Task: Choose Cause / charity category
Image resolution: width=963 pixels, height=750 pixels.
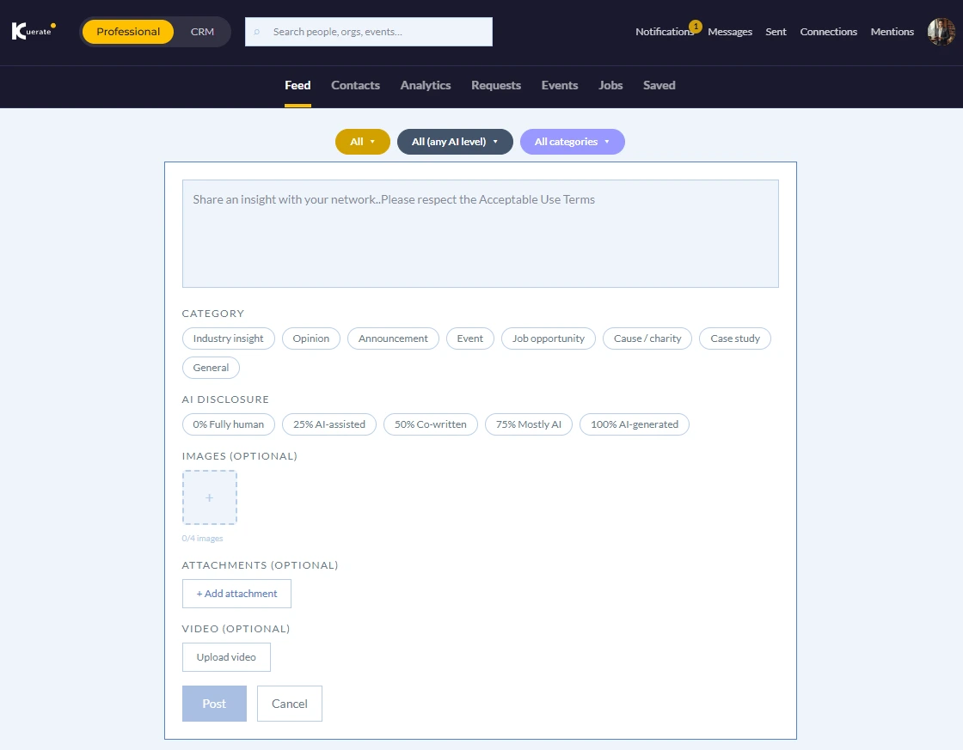Action: point(647,338)
